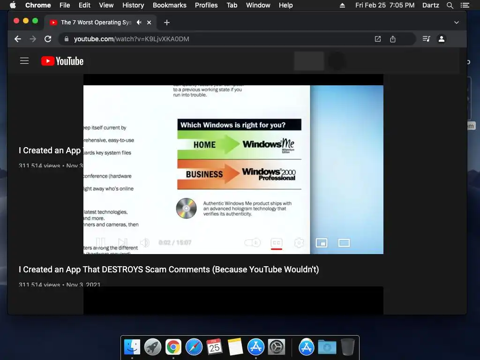Viewport: 480px width, 360px height.
Task: Open the Help menu
Action: [285, 5]
